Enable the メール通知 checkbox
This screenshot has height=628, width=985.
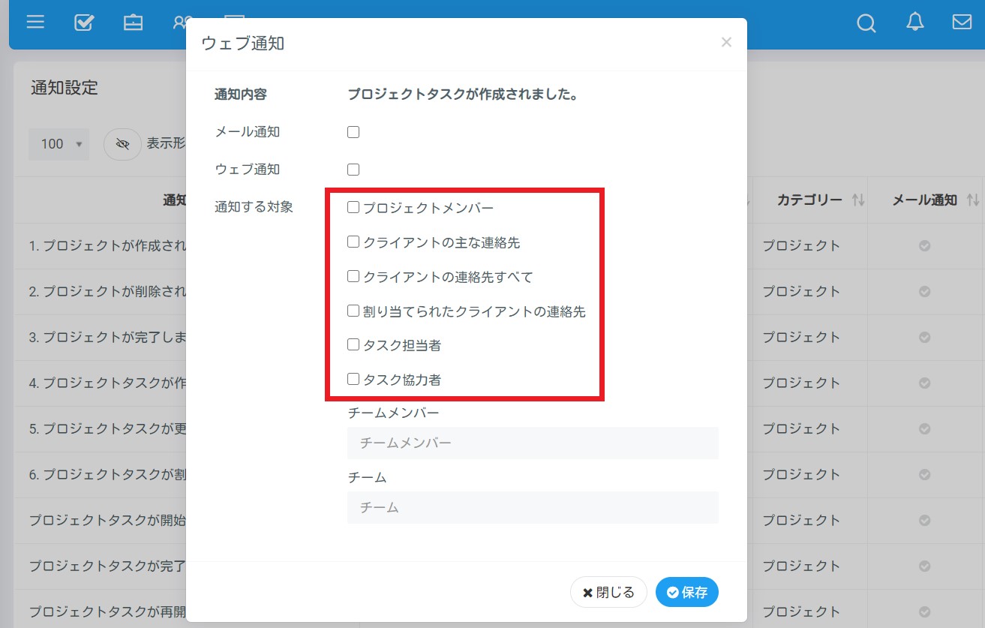click(x=353, y=132)
